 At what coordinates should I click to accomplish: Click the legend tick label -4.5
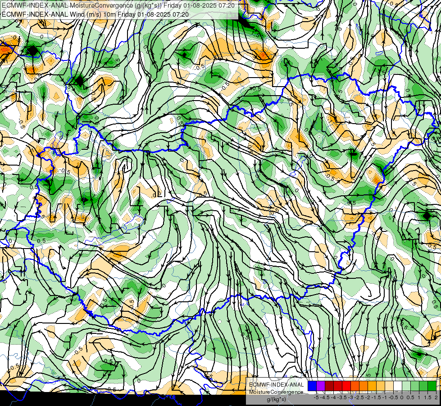click(x=325, y=397)
